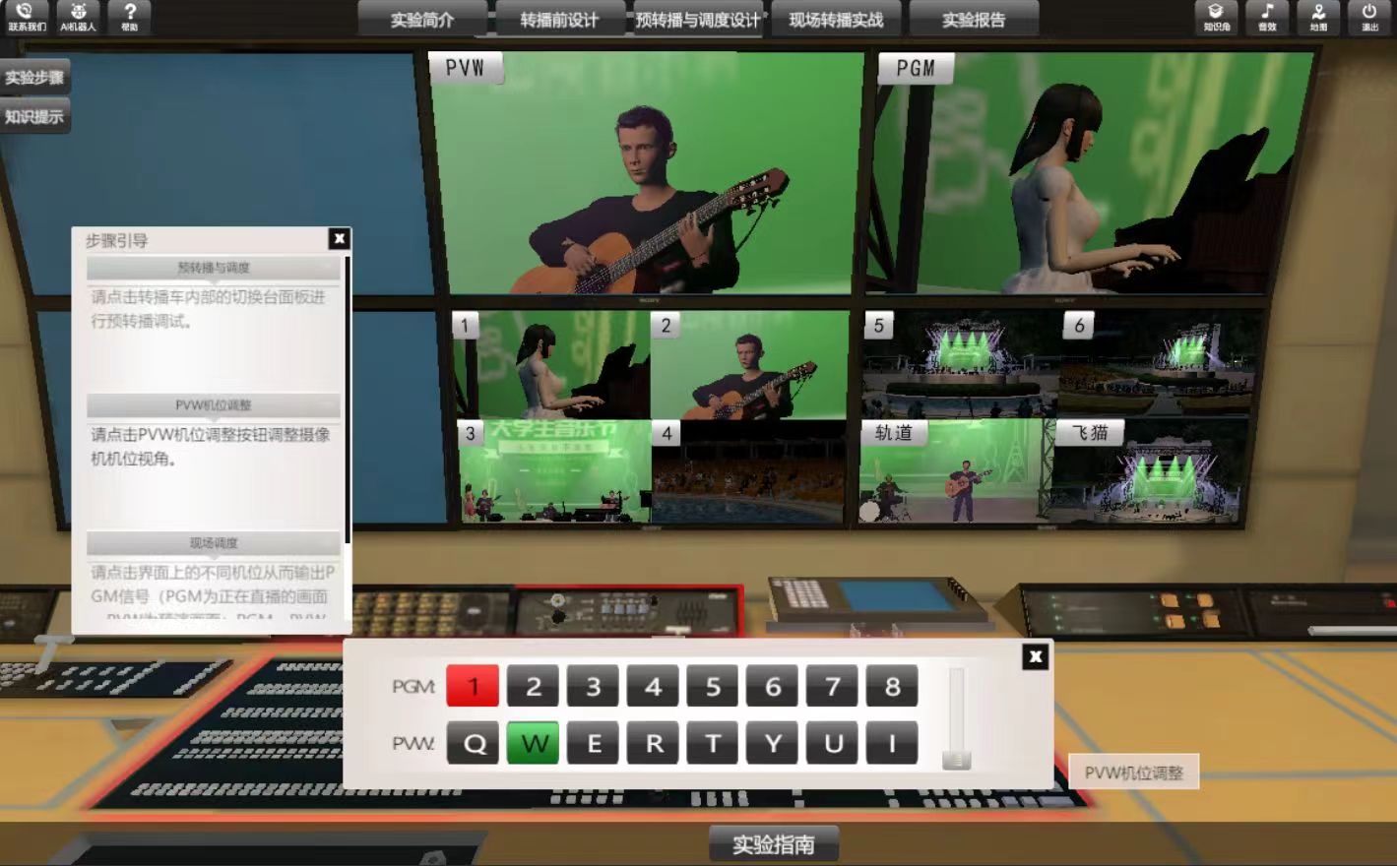Open the AI机器人 robot assistant
The width and height of the screenshot is (1397, 866).
78,16
